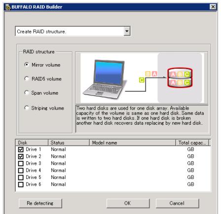221x214 pixels.
Task: Click the Normal status text of Drive 6
Action: point(58,184)
